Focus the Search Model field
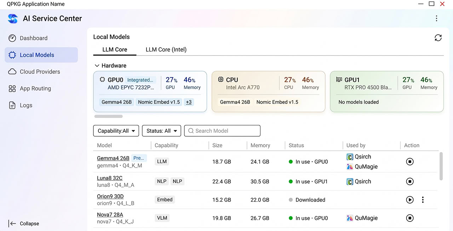Screen dimensions: 453x231 pos(222,131)
